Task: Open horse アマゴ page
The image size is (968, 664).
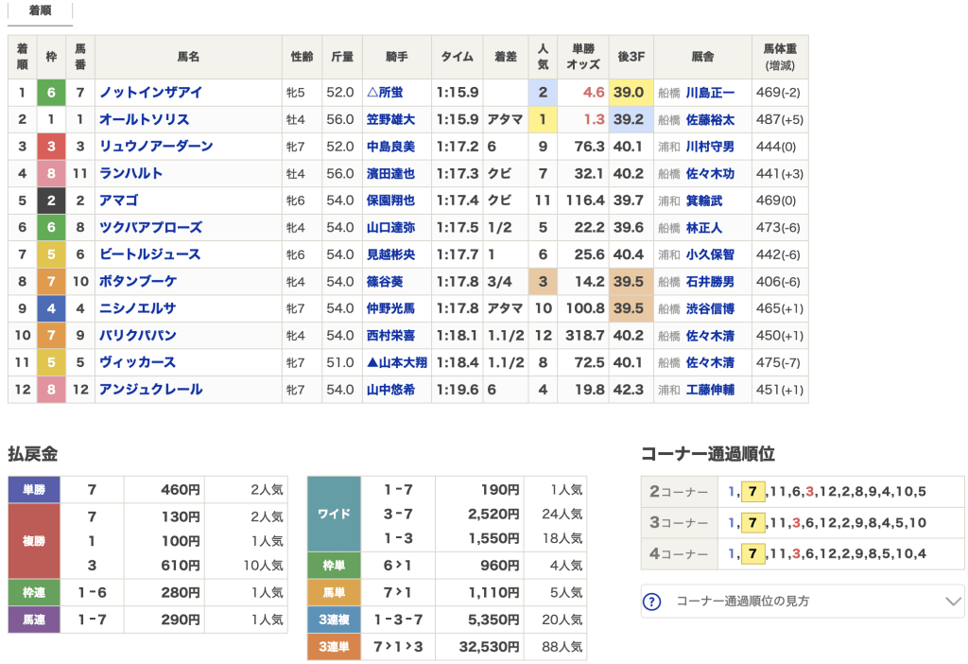Action: click(x=118, y=201)
